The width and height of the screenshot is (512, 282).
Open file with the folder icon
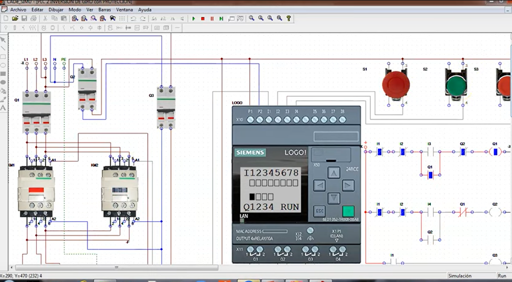15,18
